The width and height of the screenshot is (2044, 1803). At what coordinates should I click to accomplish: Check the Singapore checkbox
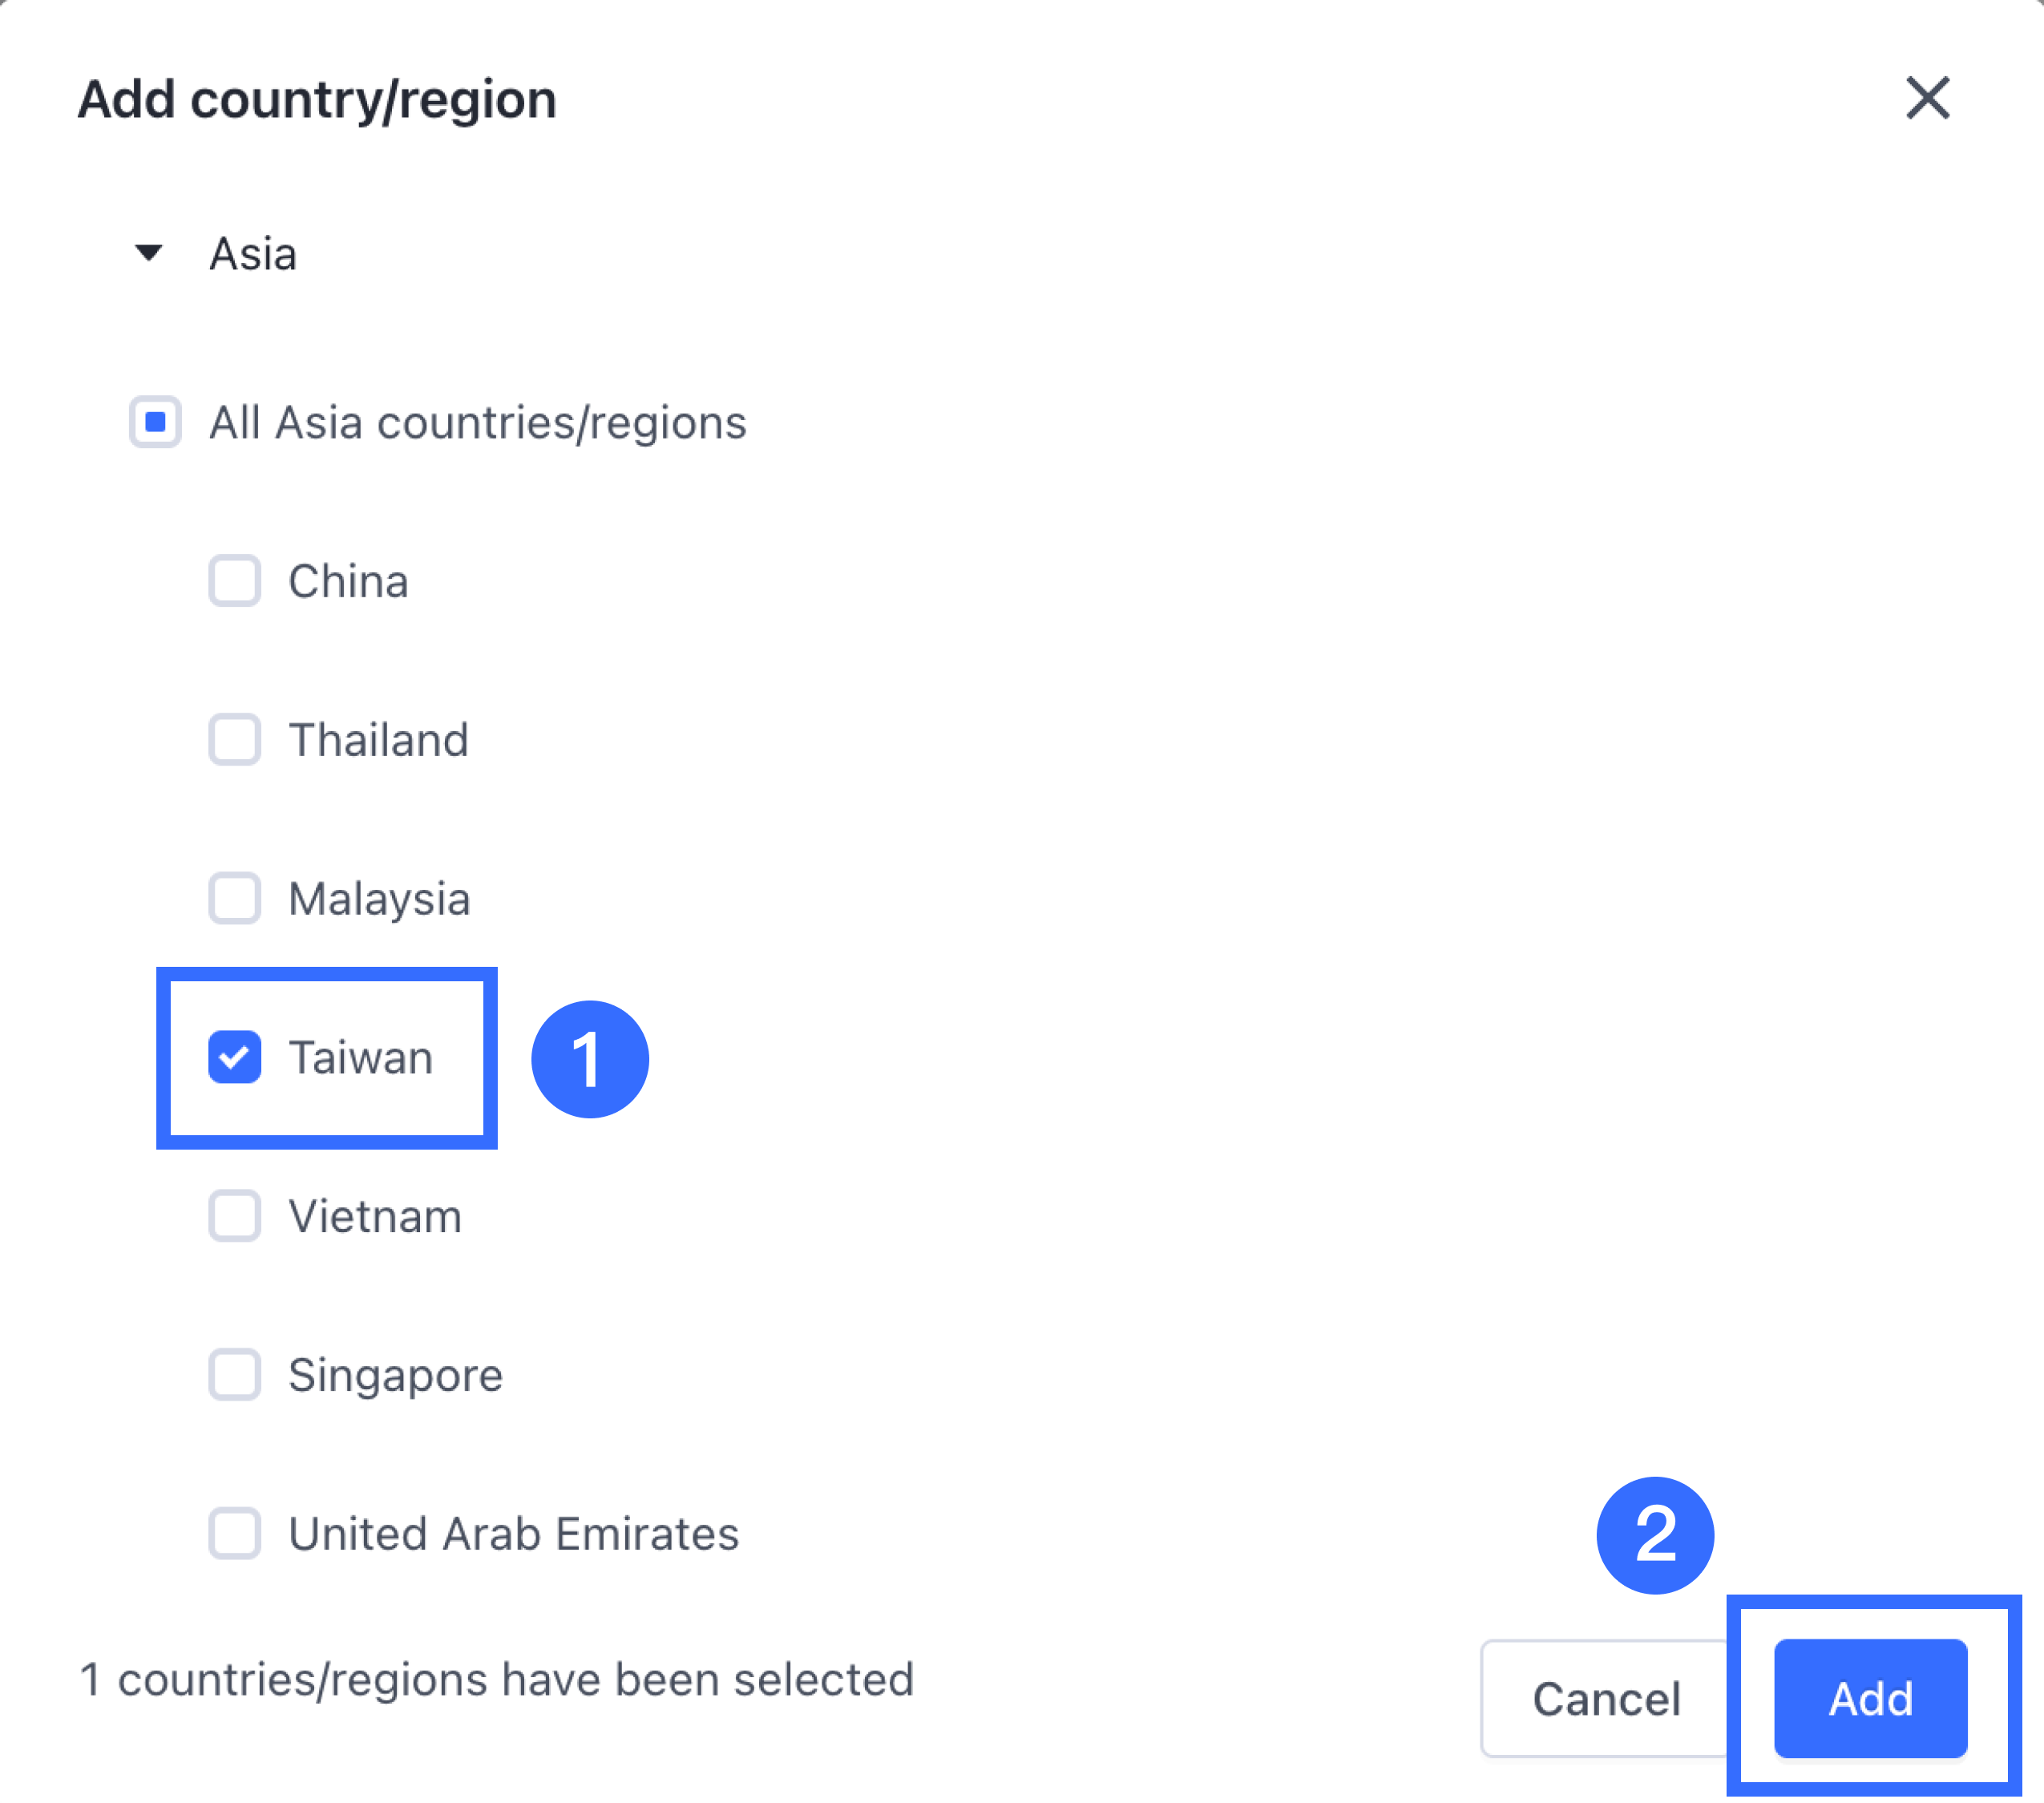tap(235, 1375)
